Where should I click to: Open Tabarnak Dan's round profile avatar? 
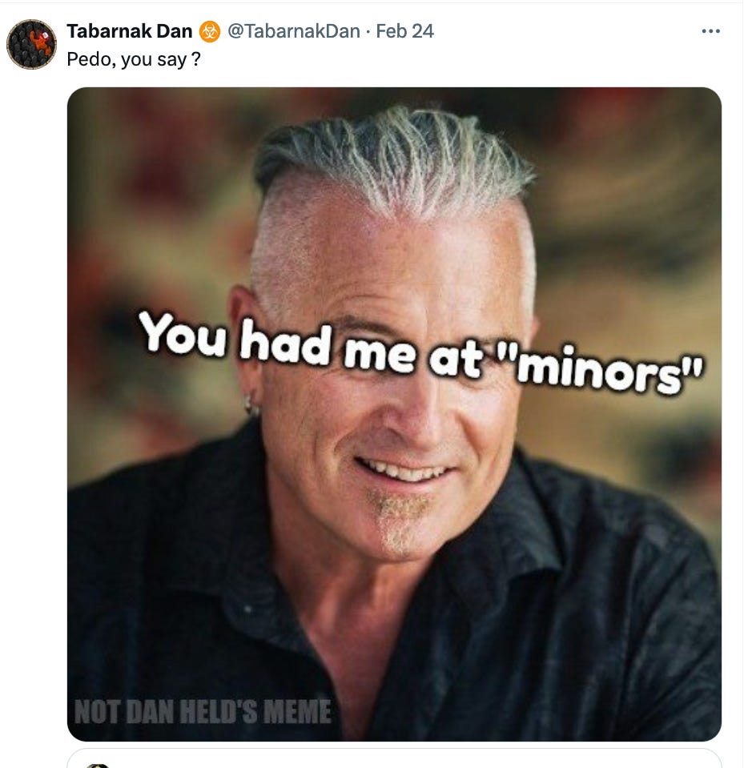[31, 44]
